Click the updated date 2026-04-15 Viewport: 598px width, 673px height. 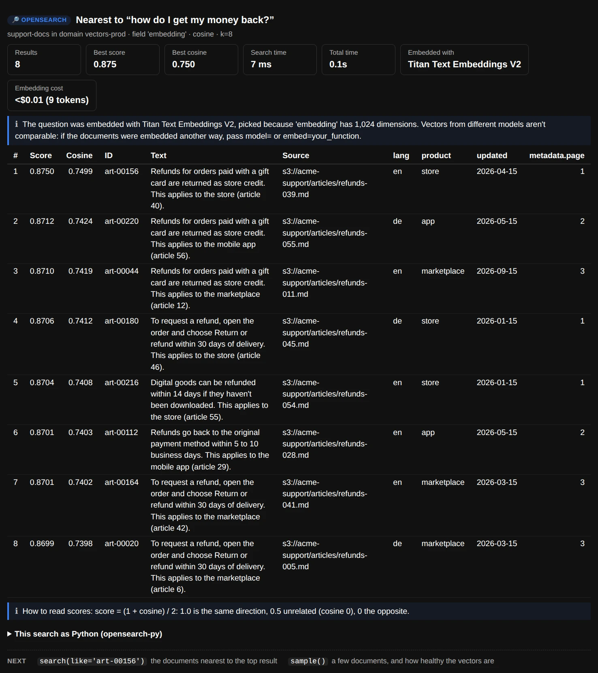497,171
